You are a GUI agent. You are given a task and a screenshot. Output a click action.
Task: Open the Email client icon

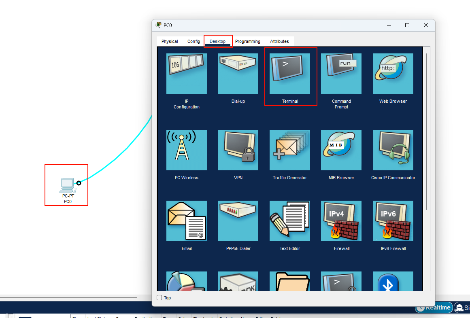(x=186, y=221)
